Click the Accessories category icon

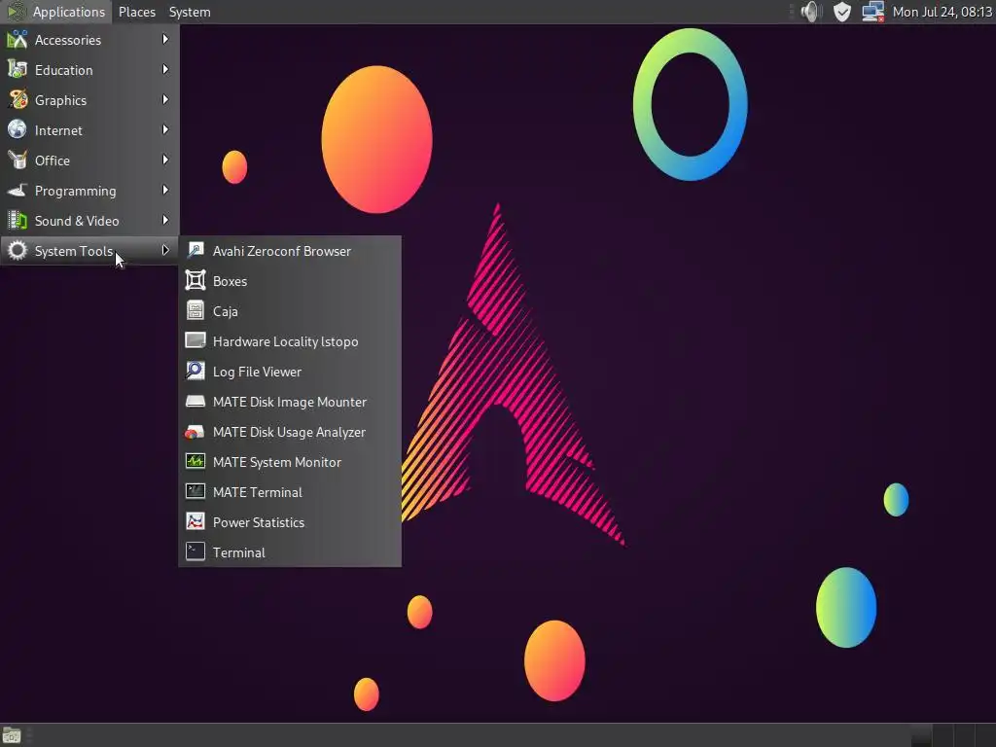click(18, 39)
